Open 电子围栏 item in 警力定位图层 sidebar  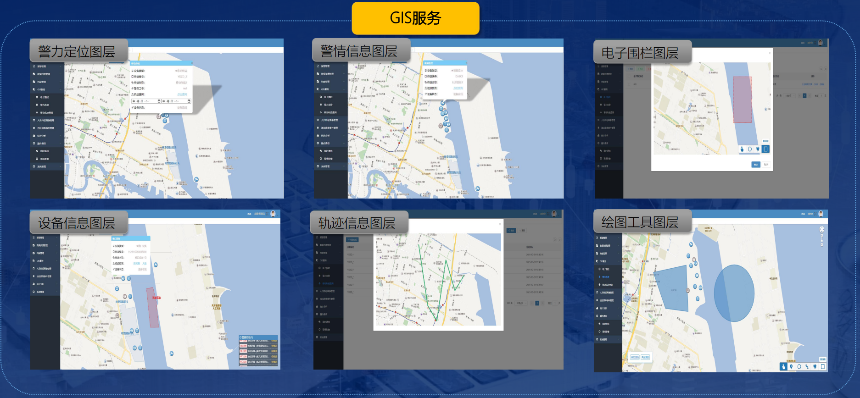tap(45, 97)
